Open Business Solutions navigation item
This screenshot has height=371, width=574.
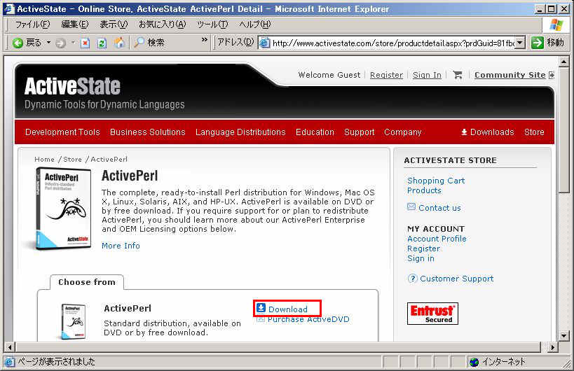click(x=147, y=132)
